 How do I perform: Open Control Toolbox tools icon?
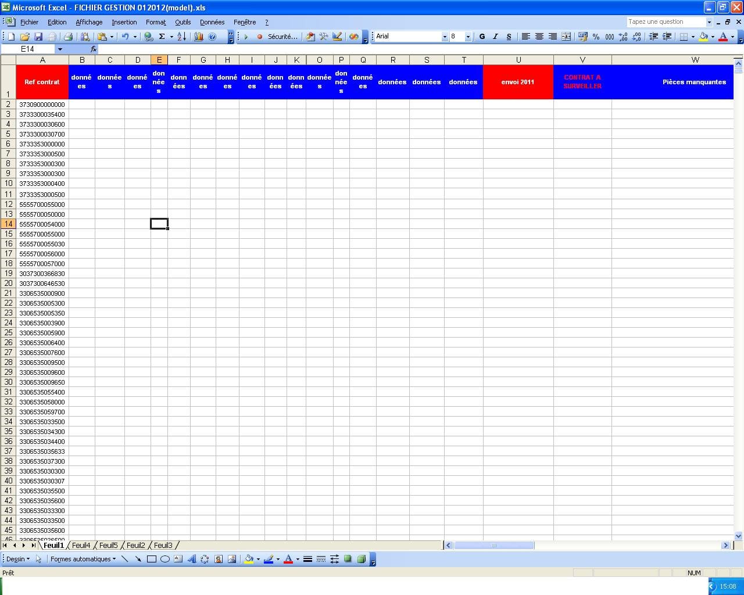tap(324, 37)
